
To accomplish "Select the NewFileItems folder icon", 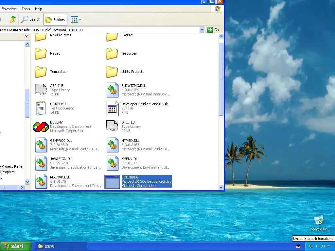I will [40, 37].
